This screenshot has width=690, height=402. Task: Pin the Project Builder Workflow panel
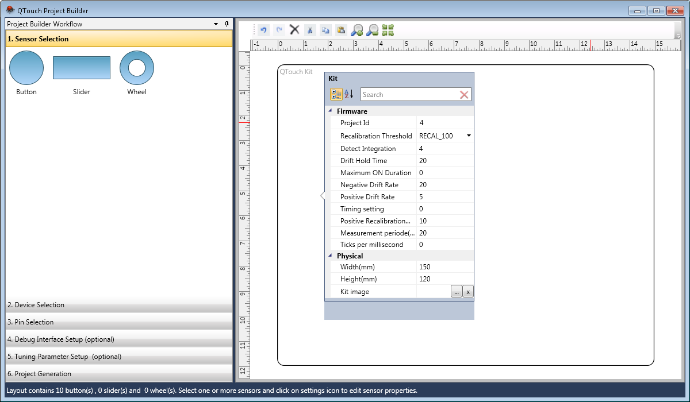click(227, 24)
